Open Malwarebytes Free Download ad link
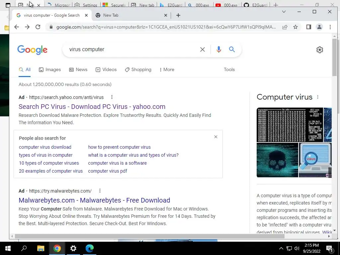The image size is (340, 255). point(94,200)
